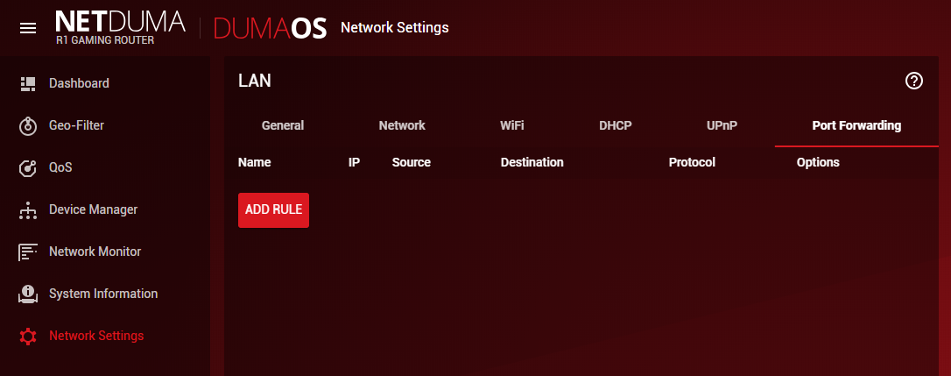
Task: Navigate to Geo-Filter page label
Action: point(76,125)
